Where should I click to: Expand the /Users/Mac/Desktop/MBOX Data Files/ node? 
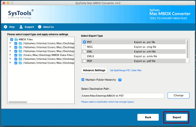click(10, 55)
